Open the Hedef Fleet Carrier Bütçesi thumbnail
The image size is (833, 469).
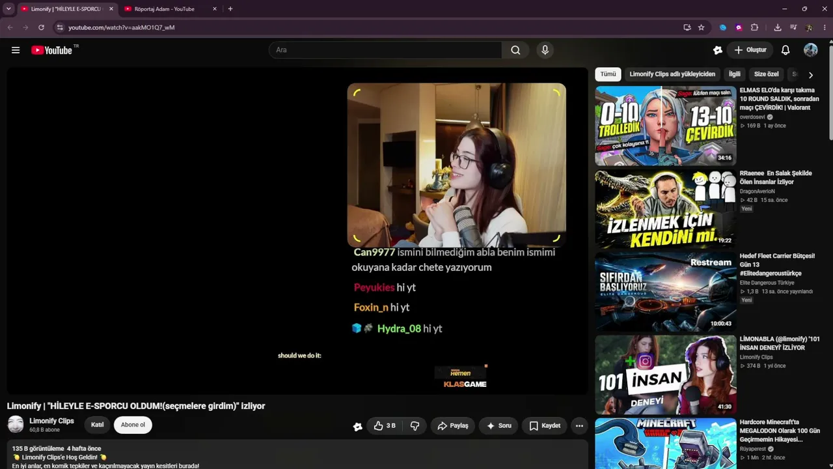coord(665,292)
